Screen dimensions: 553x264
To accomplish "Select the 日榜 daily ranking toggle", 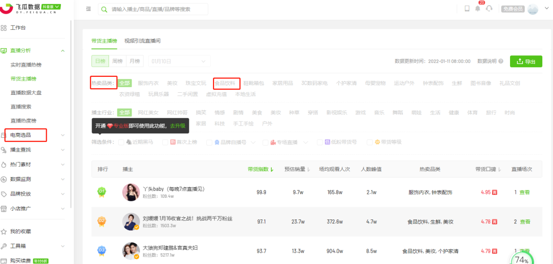I will click(x=100, y=61).
